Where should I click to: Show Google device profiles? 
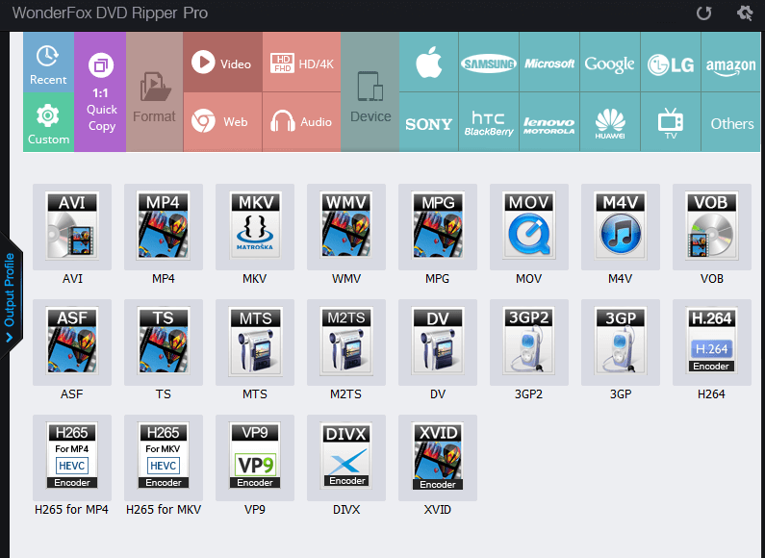(x=610, y=62)
